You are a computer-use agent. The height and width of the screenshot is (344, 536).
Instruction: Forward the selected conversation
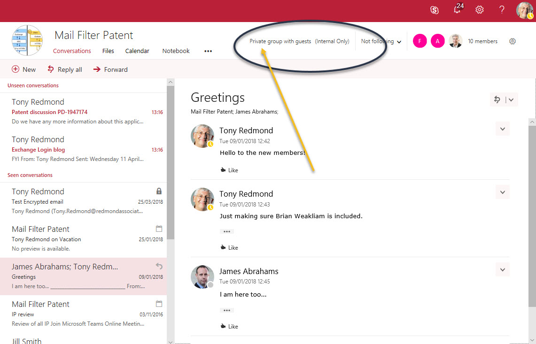(x=110, y=69)
